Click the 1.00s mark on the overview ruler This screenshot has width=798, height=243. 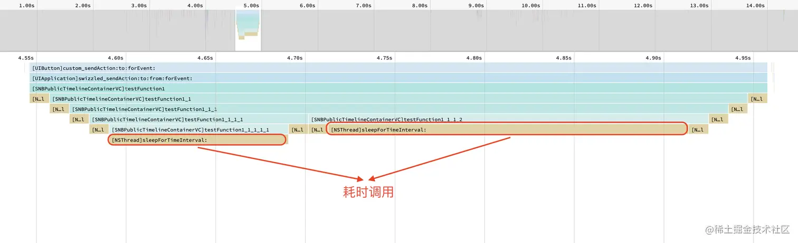27,5
